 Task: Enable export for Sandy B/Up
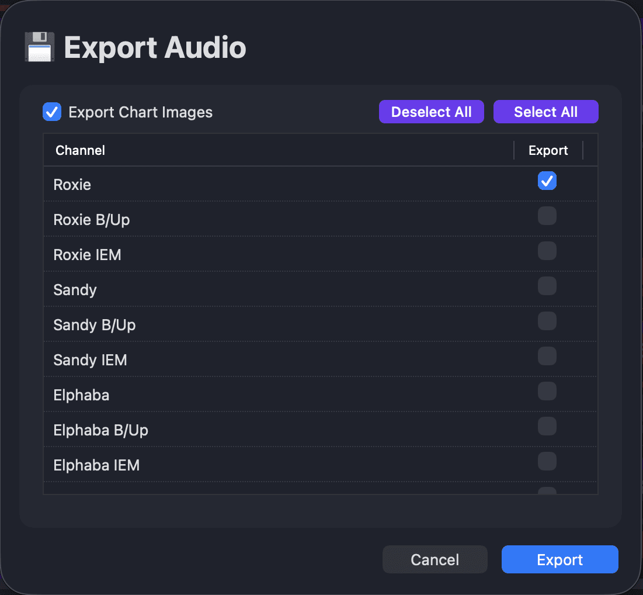[547, 321]
